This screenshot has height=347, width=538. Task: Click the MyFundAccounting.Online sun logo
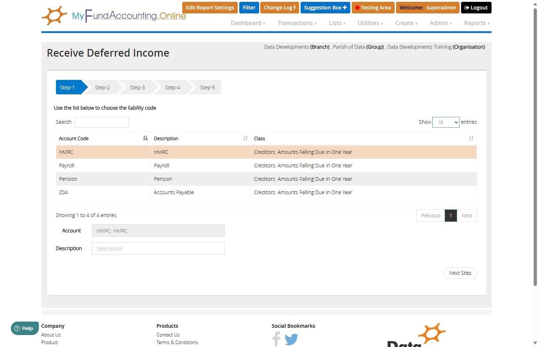pos(54,16)
